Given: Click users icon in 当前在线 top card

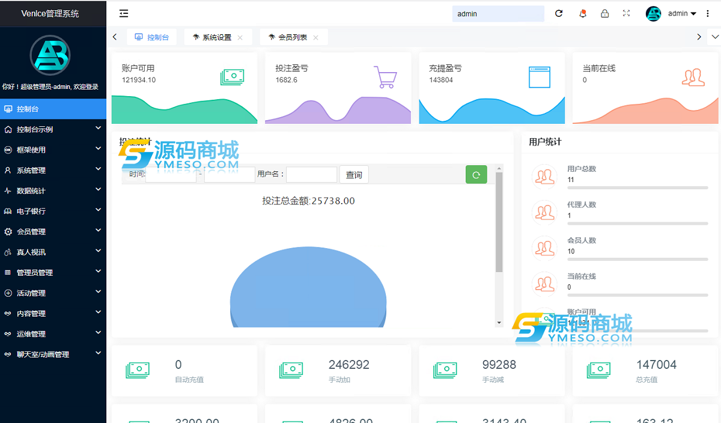Looking at the screenshot, I should coord(693,77).
